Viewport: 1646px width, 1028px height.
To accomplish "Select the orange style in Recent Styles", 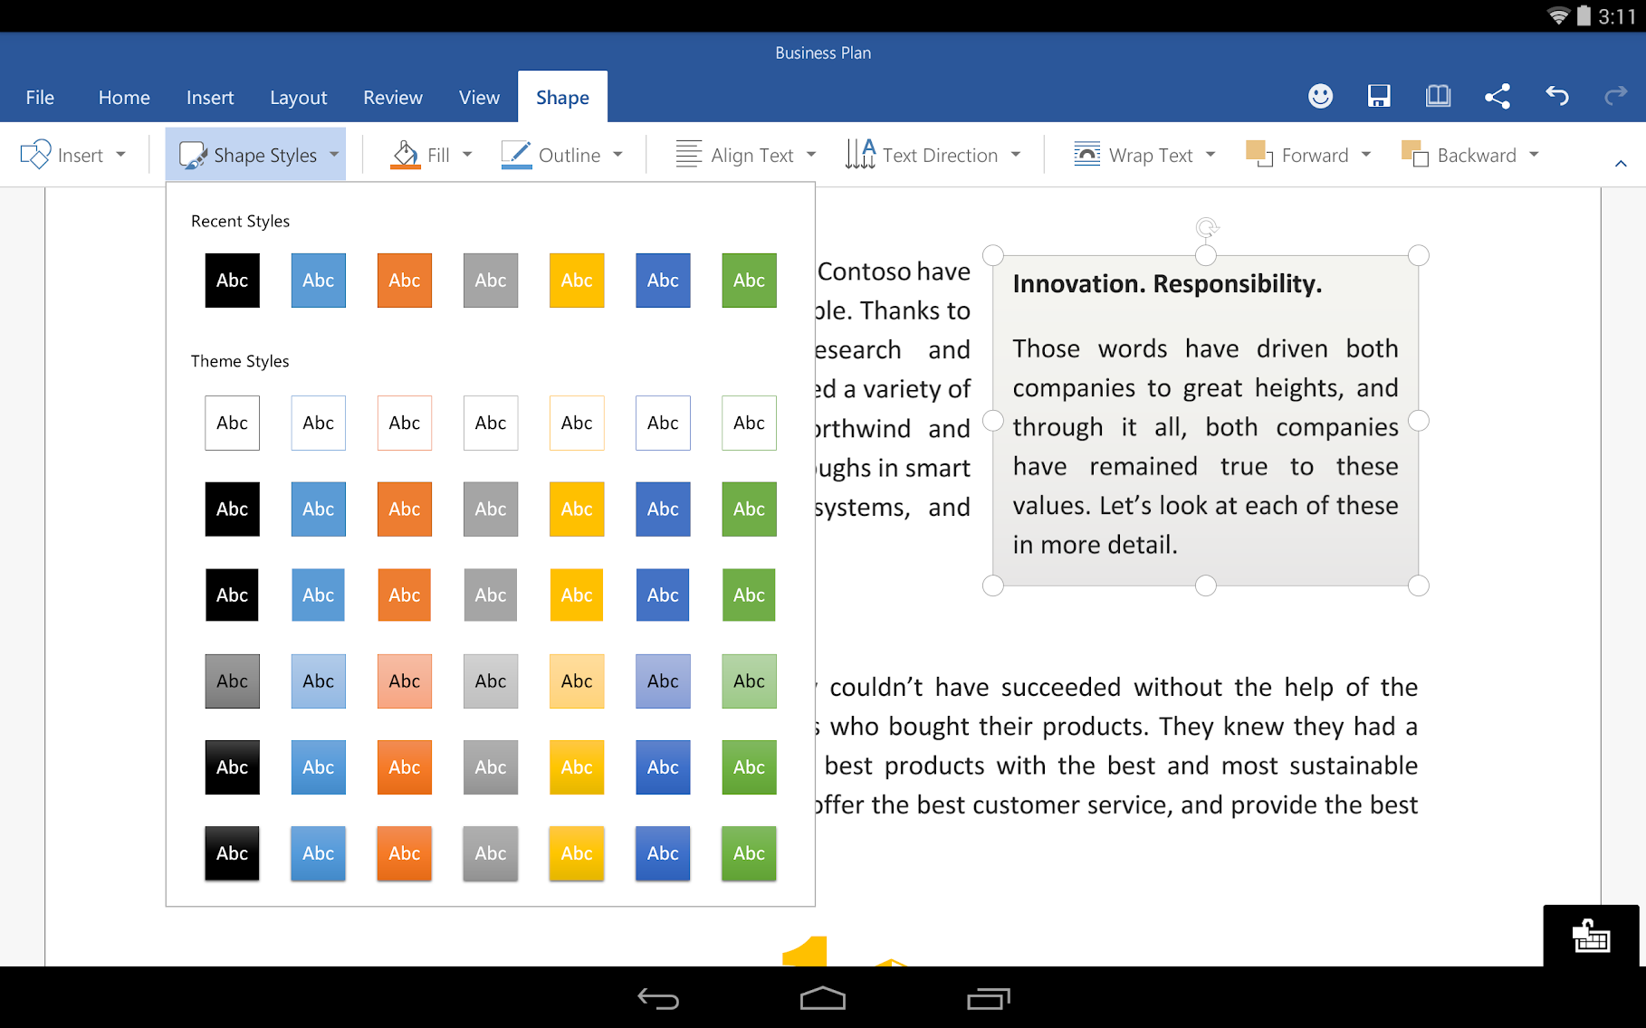I will pos(404,281).
